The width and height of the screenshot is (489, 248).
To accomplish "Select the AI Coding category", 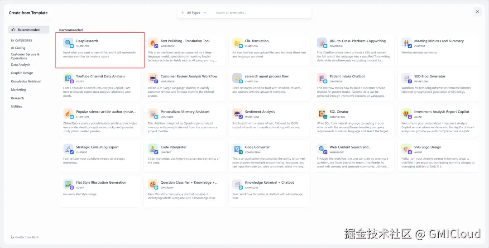I will 18,48.
